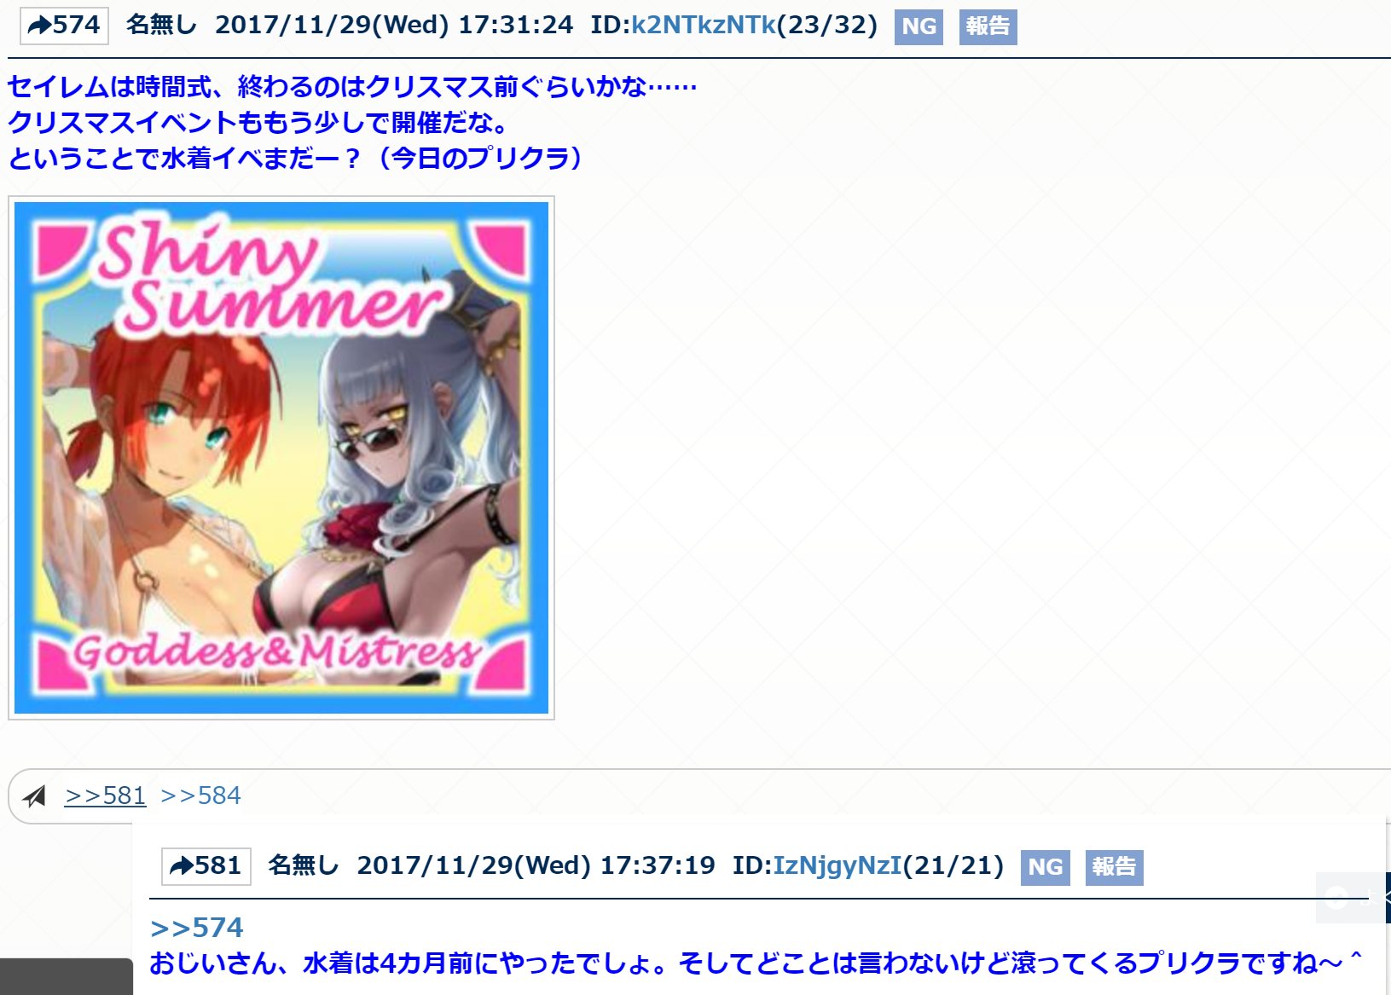Image resolution: width=1391 pixels, height=995 pixels.
Task: Open poster ID k2NTkzNTk
Action: (703, 25)
